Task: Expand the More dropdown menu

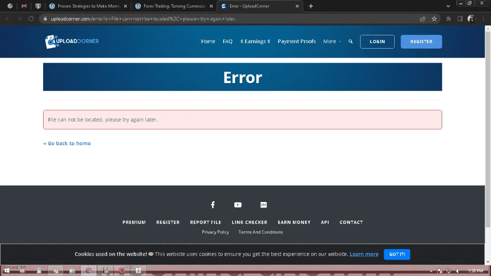Action: [332, 41]
